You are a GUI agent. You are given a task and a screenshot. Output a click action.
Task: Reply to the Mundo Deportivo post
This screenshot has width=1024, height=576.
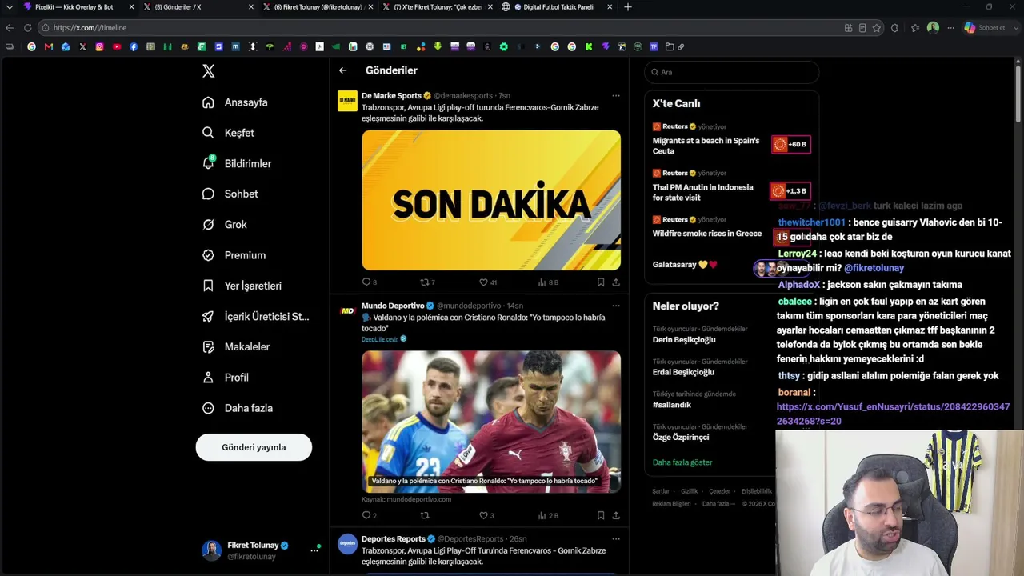(x=369, y=516)
